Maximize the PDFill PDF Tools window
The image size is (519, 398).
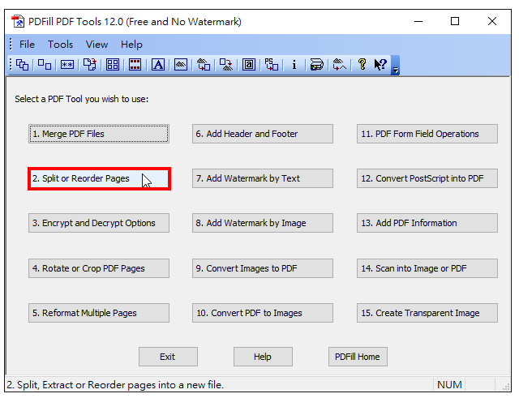[x=455, y=22]
